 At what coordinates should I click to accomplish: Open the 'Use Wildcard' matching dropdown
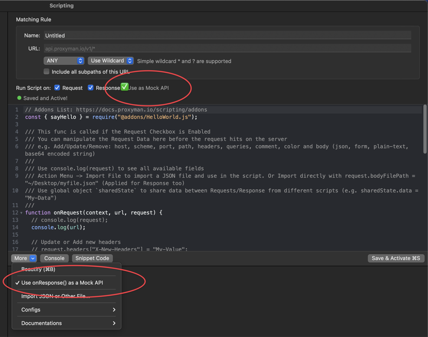(x=110, y=61)
